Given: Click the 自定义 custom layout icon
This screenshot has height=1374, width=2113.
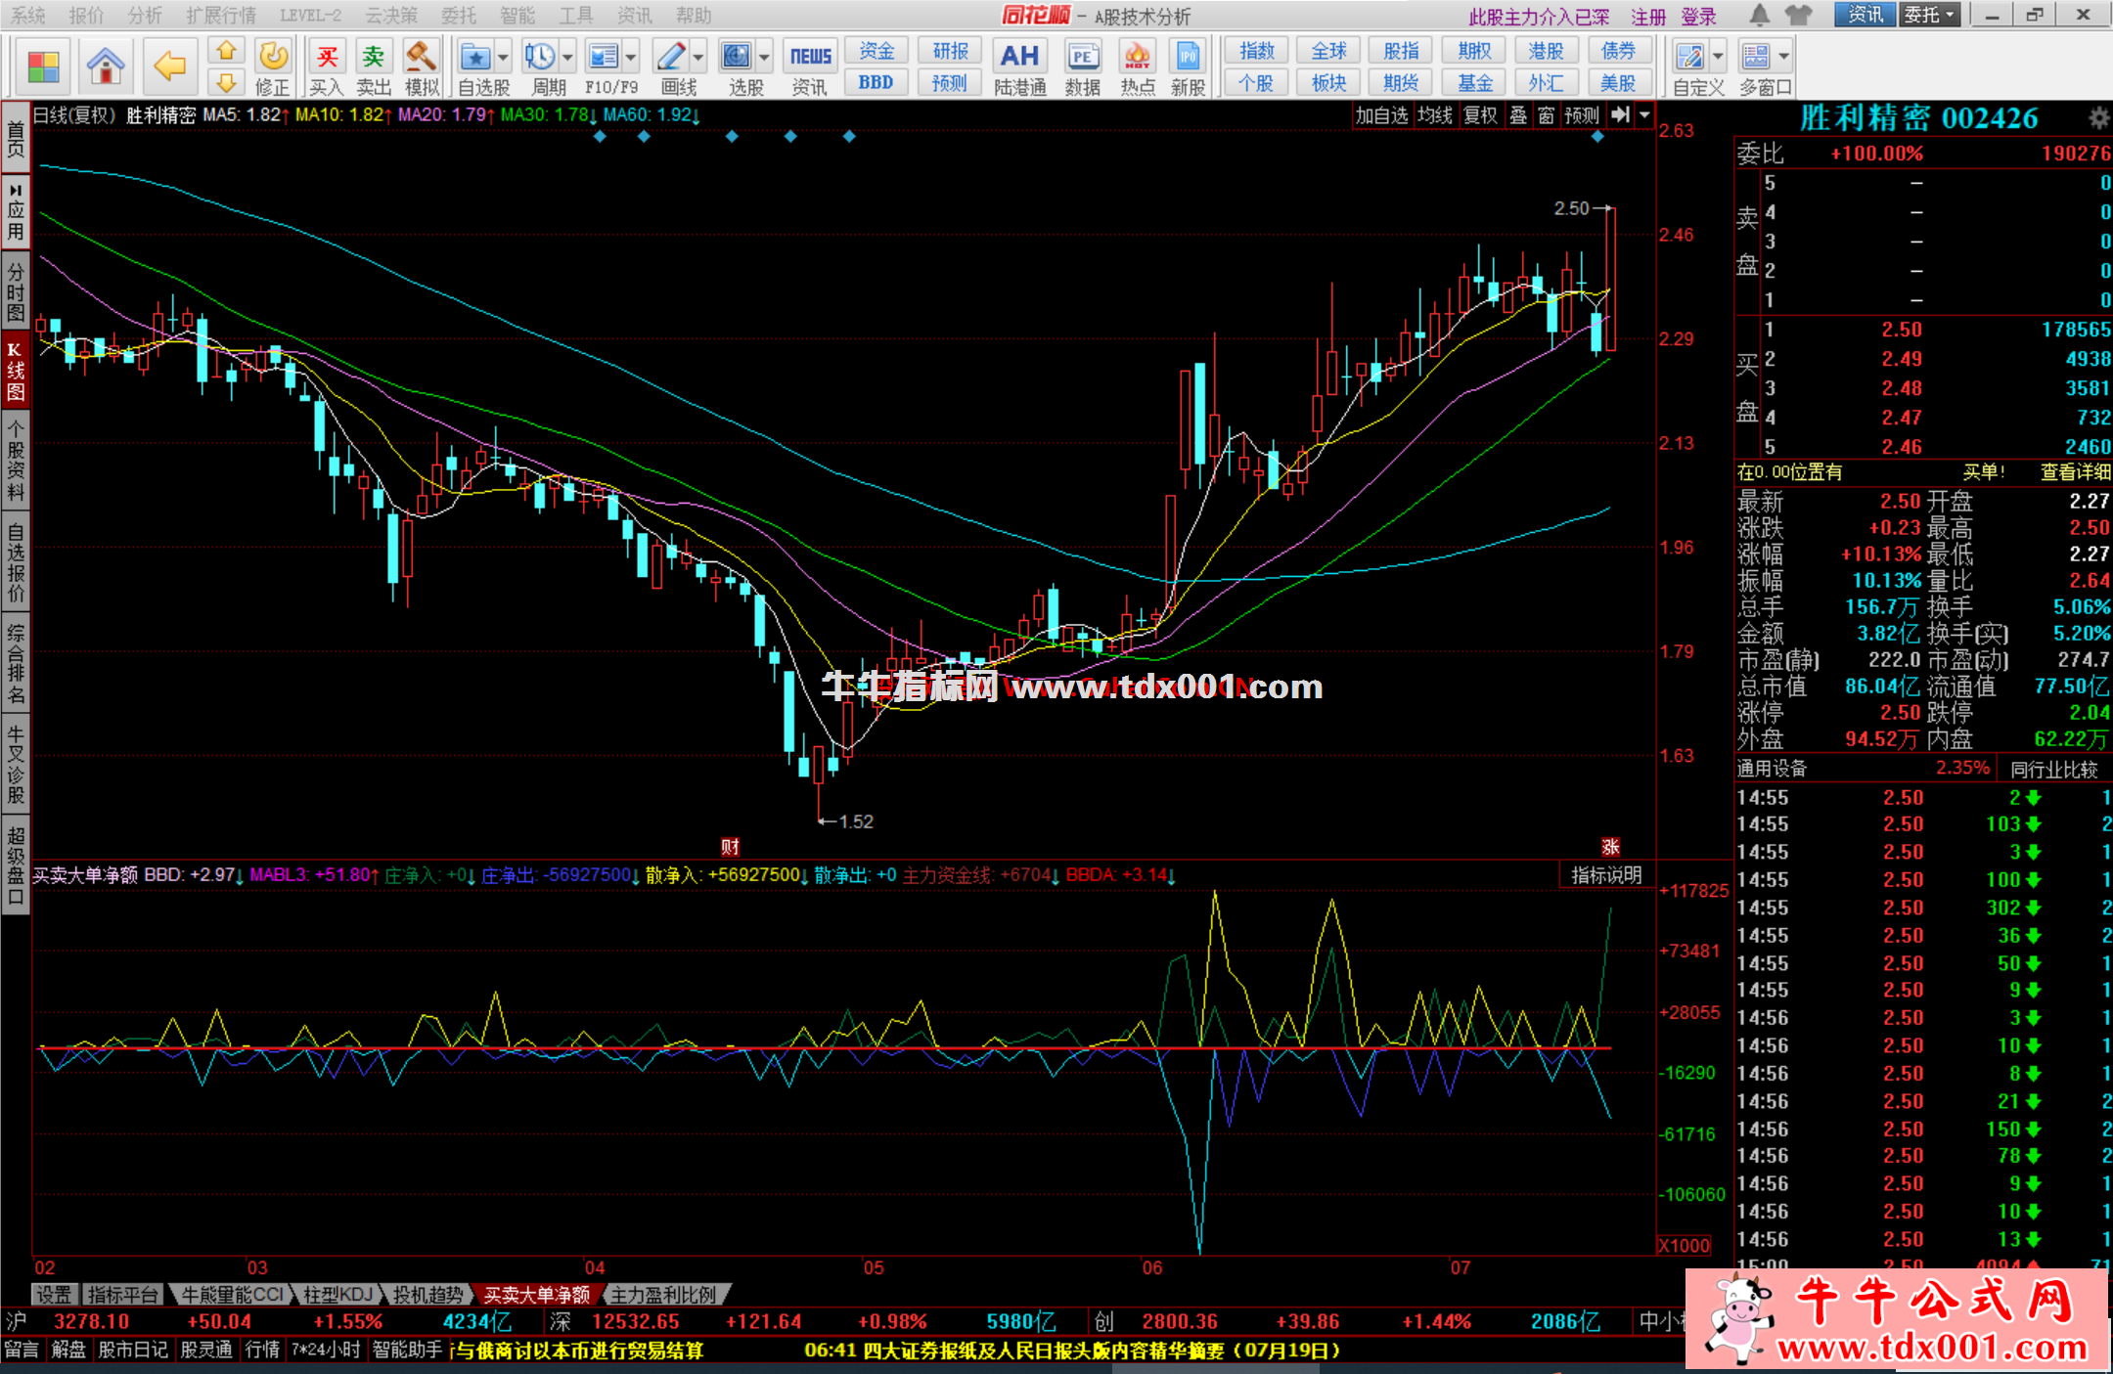Looking at the screenshot, I should click(1688, 57).
